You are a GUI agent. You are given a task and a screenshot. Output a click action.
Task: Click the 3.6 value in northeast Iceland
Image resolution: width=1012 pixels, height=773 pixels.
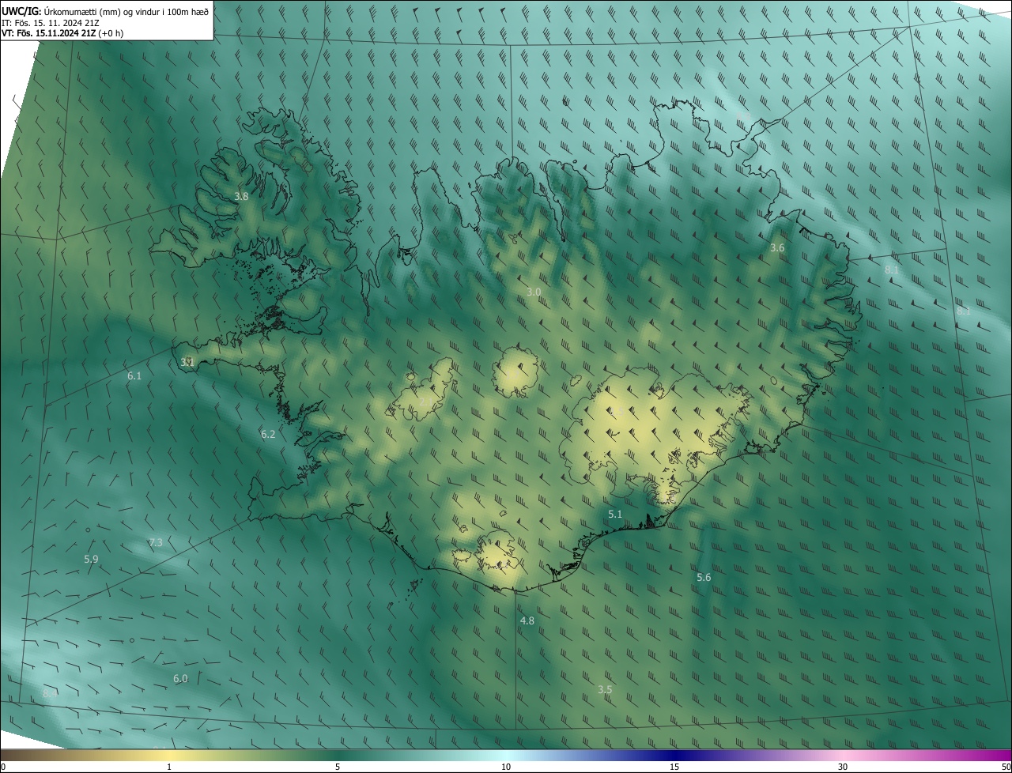click(x=777, y=248)
